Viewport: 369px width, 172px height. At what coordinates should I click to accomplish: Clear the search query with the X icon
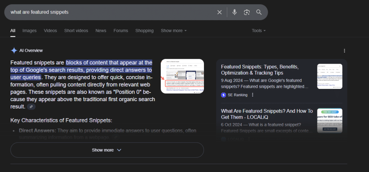click(x=219, y=12)
